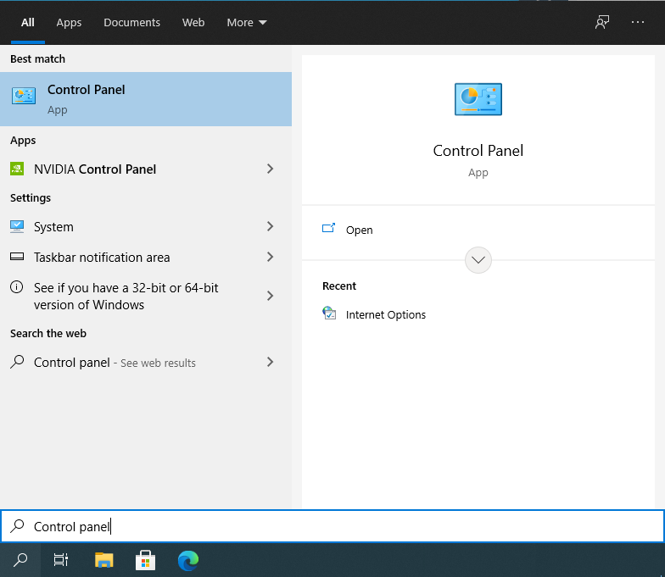Click the taskbar Search magnifier button
The height and width of the screenshot is (577, 665).
[x=20, y=560]
